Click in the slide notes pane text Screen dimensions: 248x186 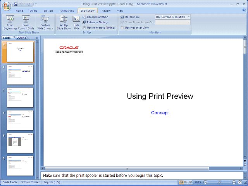tap(103, 175)
